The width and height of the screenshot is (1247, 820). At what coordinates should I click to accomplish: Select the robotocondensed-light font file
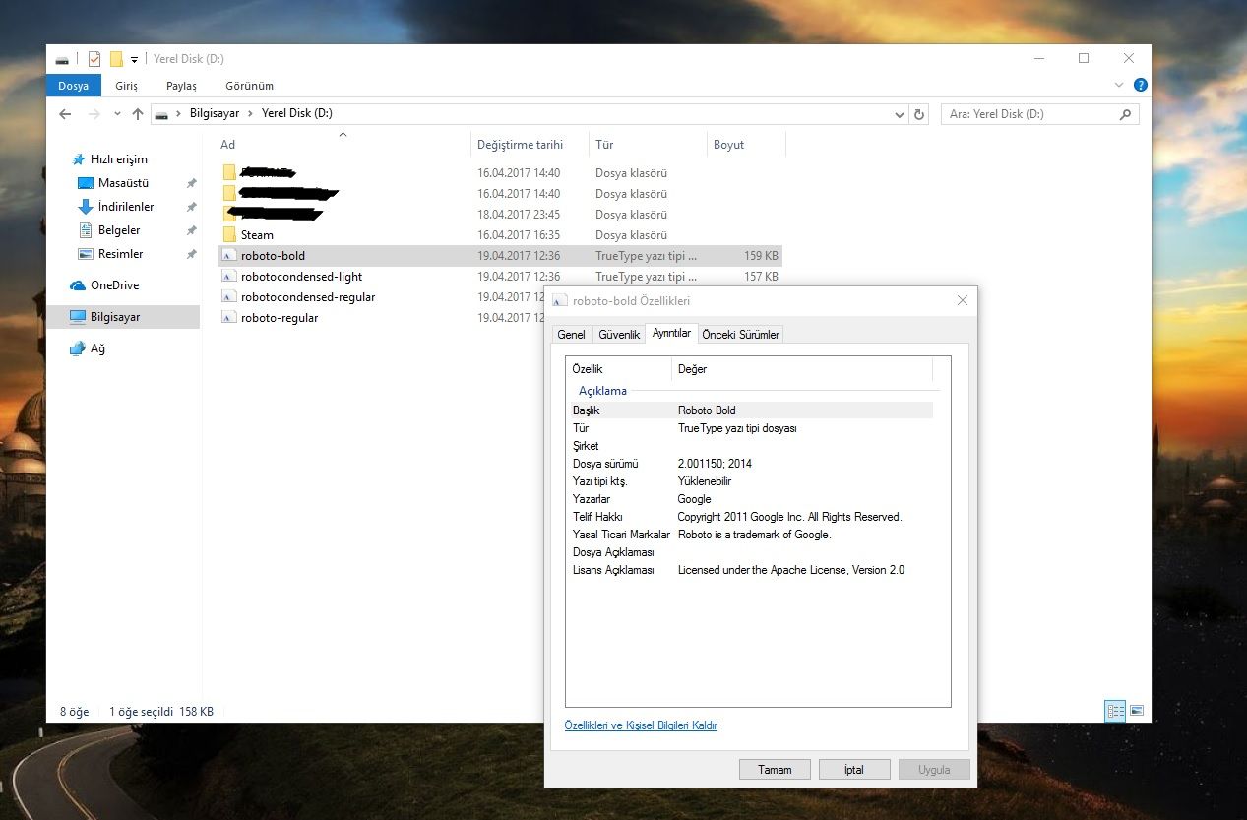click(301, 277)
